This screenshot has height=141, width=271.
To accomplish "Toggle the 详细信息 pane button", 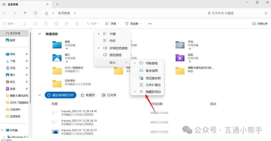I will 260,24.
